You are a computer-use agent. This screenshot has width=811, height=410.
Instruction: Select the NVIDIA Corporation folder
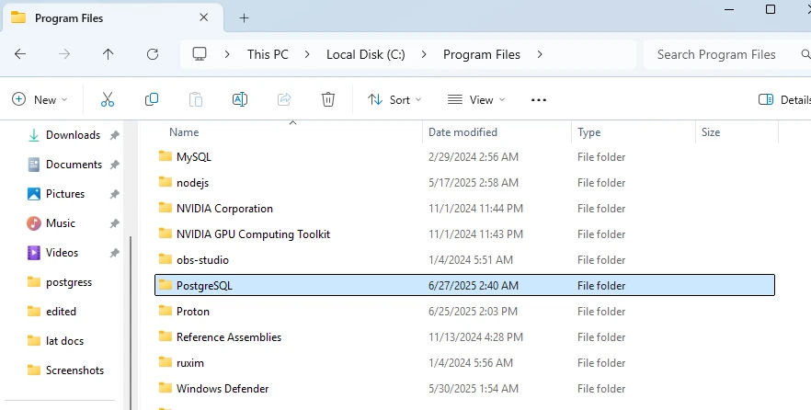224,209
